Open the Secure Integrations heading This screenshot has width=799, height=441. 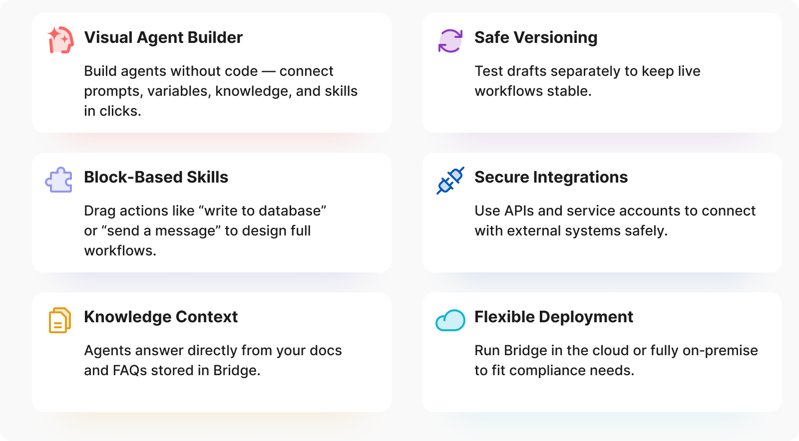point(551,177)
